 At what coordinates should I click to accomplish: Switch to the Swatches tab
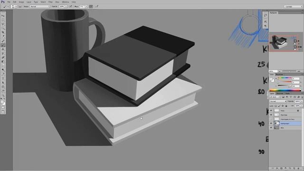point(279,75)
